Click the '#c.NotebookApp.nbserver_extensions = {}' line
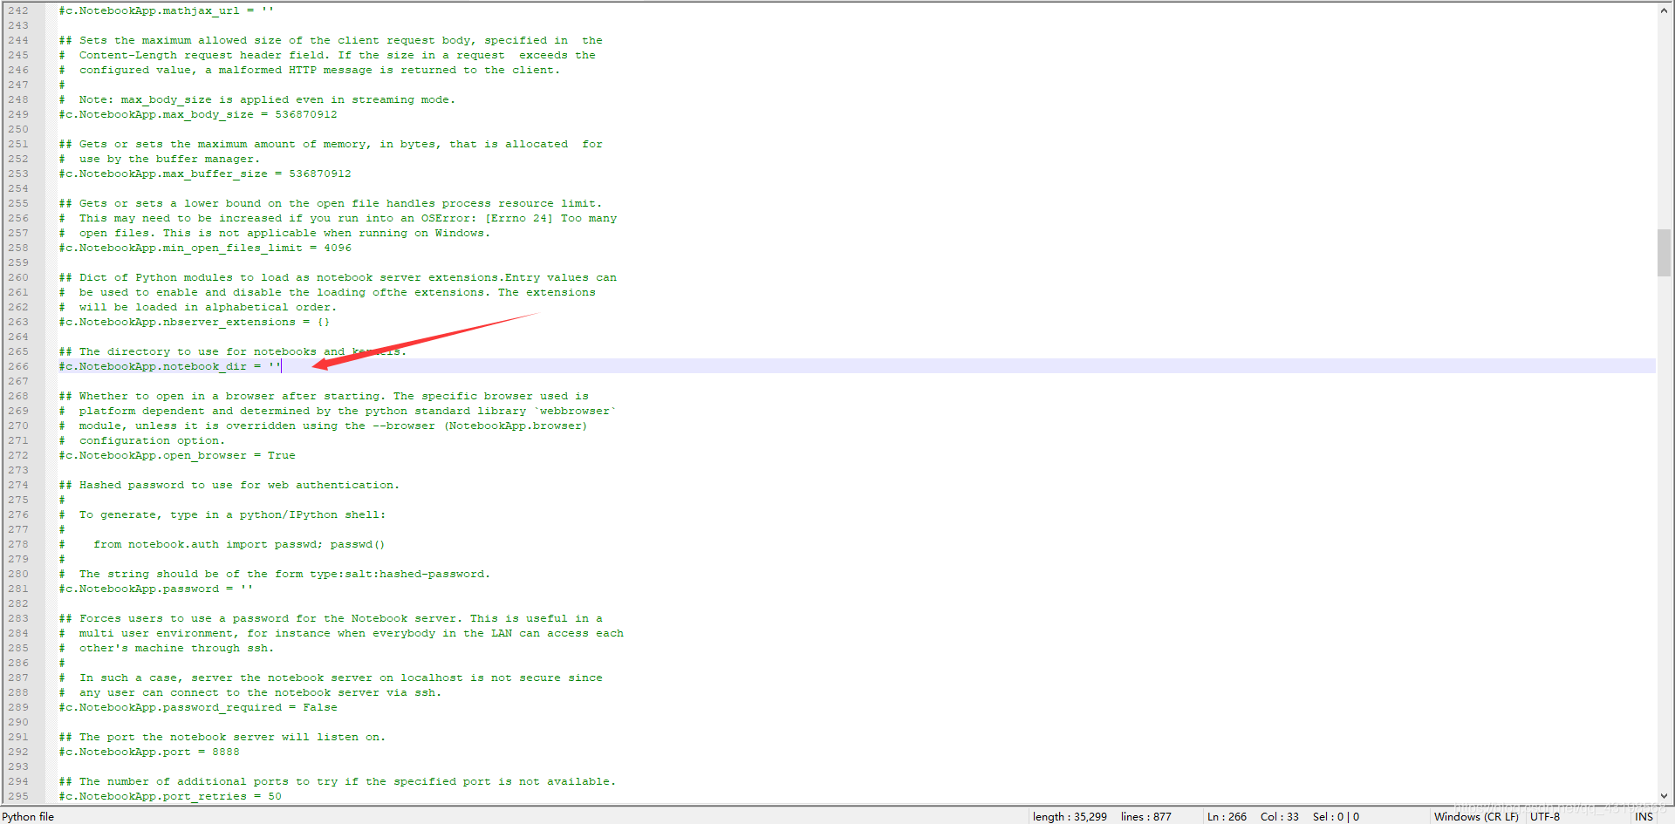 195,322
